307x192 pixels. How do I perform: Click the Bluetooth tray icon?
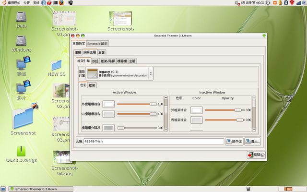click(286, 3)
